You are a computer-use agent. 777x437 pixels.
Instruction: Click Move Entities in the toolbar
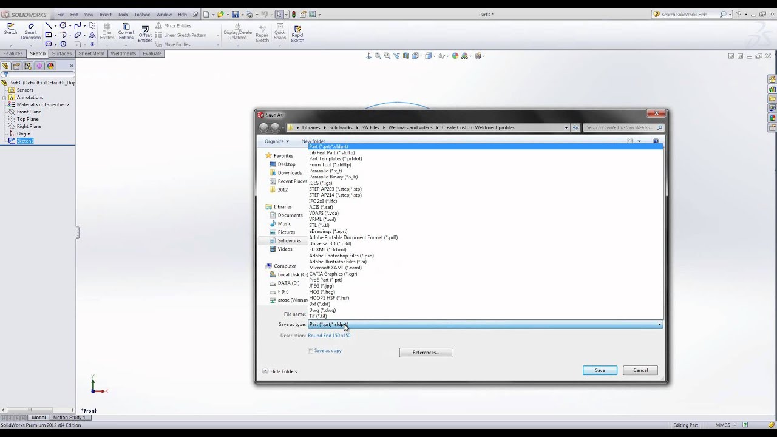point(173,44)
